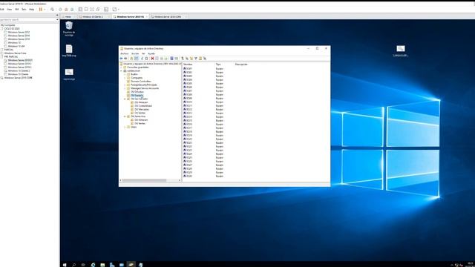Toggle the show/hide console tree icon

(137, 59)
